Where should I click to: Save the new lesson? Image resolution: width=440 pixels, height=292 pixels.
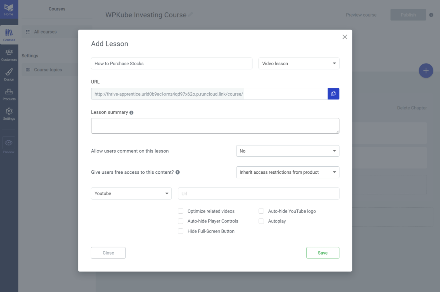(x=323, y=253)
